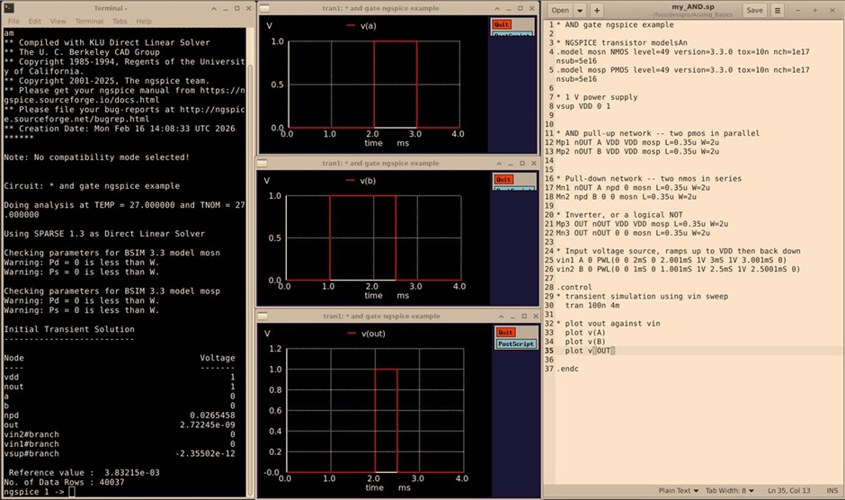Image resolution: width=845 pixels, height=500 pixels.
Task: Expand the Open recent files dropdown arrow
Action: [582, 11]
